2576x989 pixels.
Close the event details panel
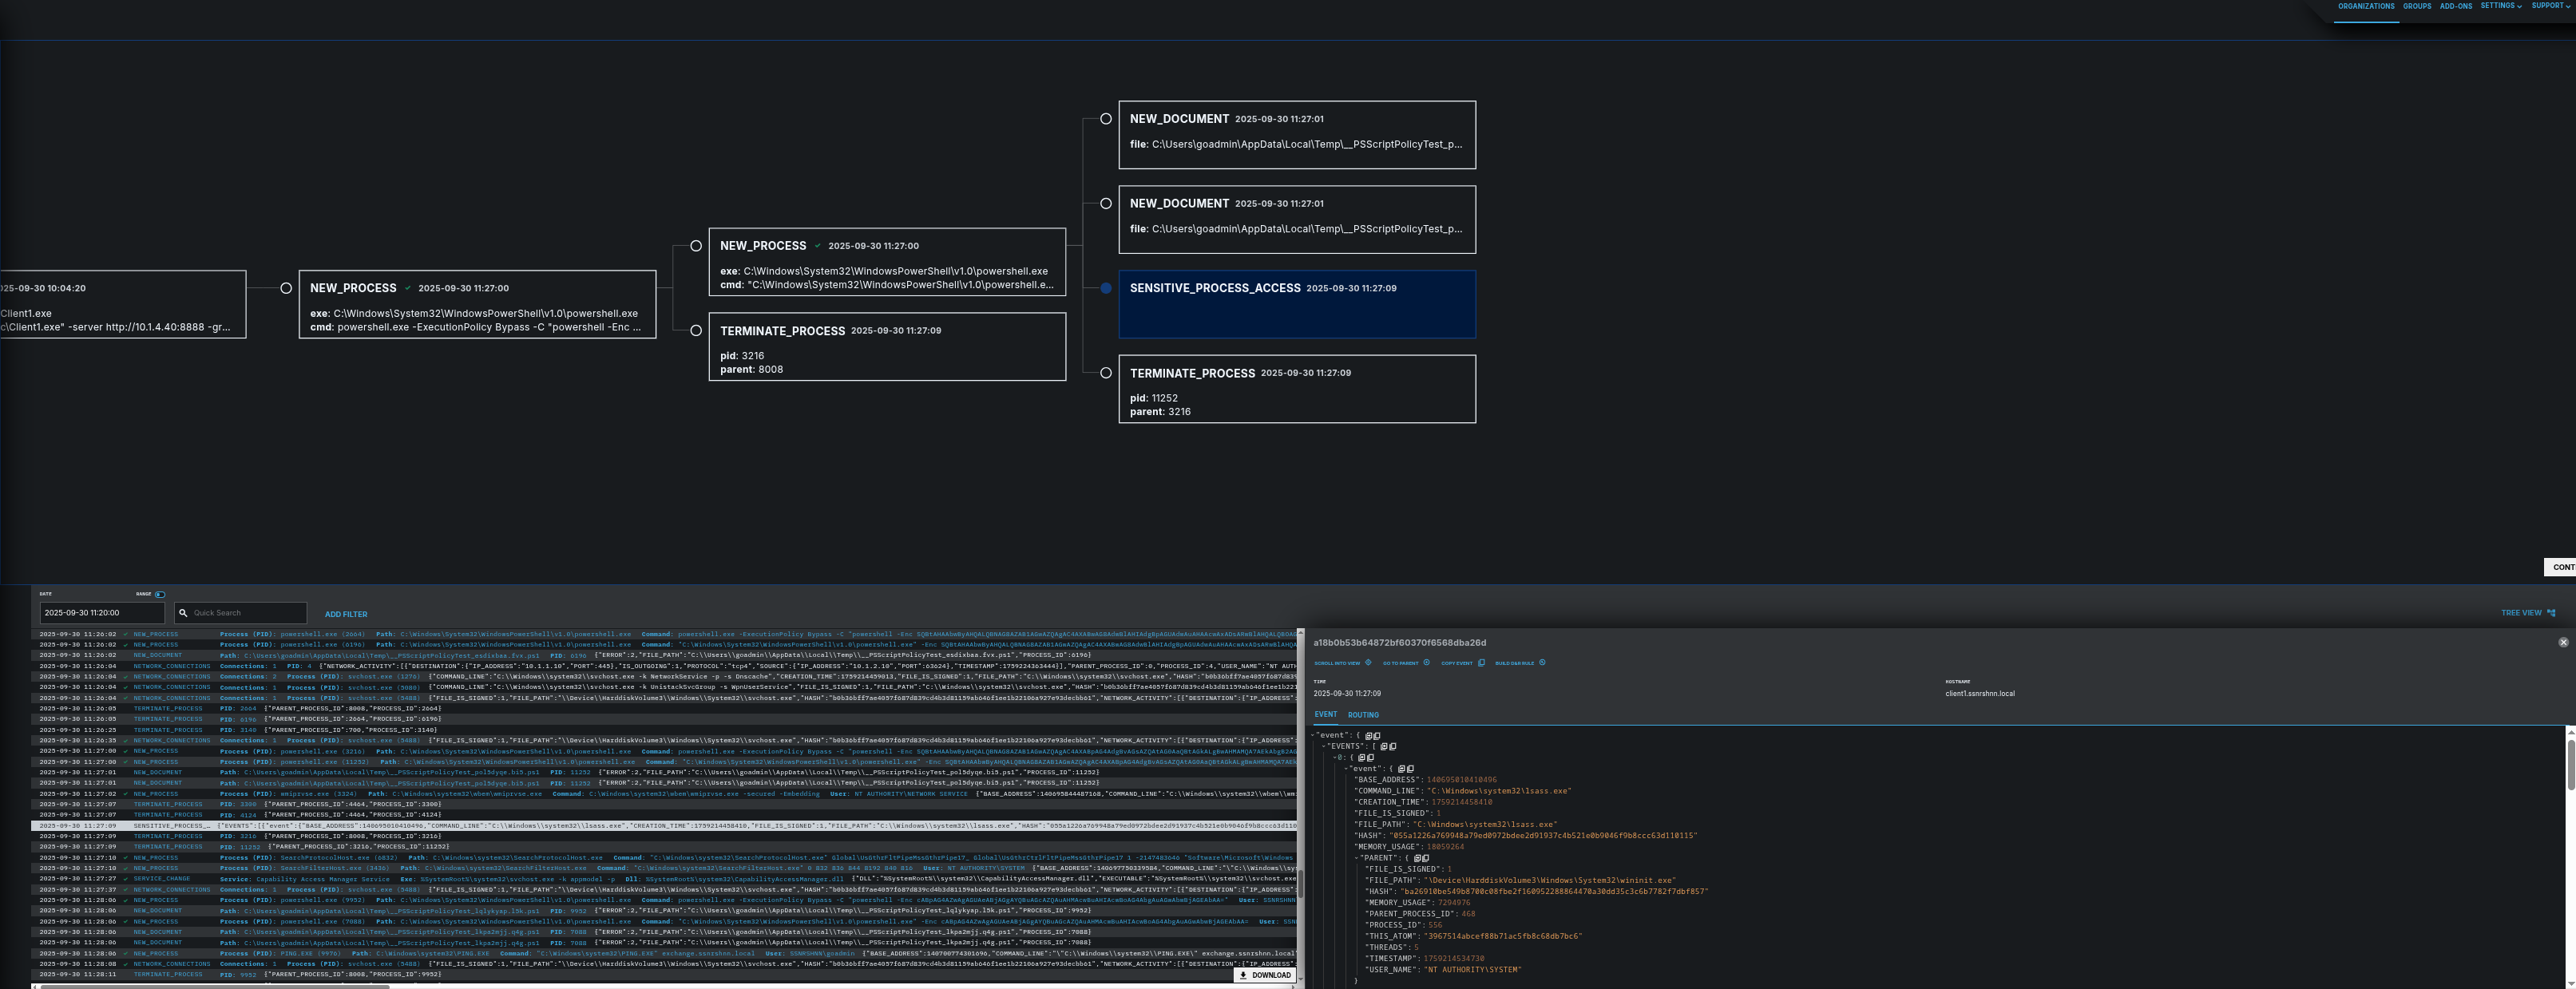click(x=2563, y=642)
